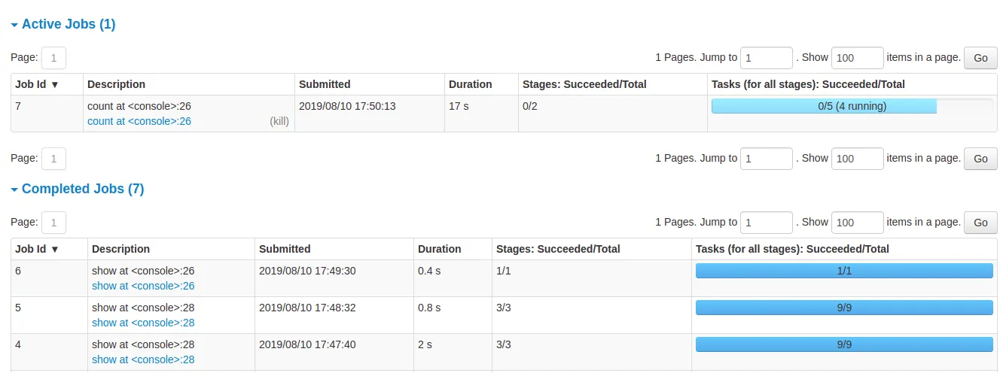Click Go button above Active Jobs table
The width and height of the screenshot is (1000, 373).
(x=980, y=58)
